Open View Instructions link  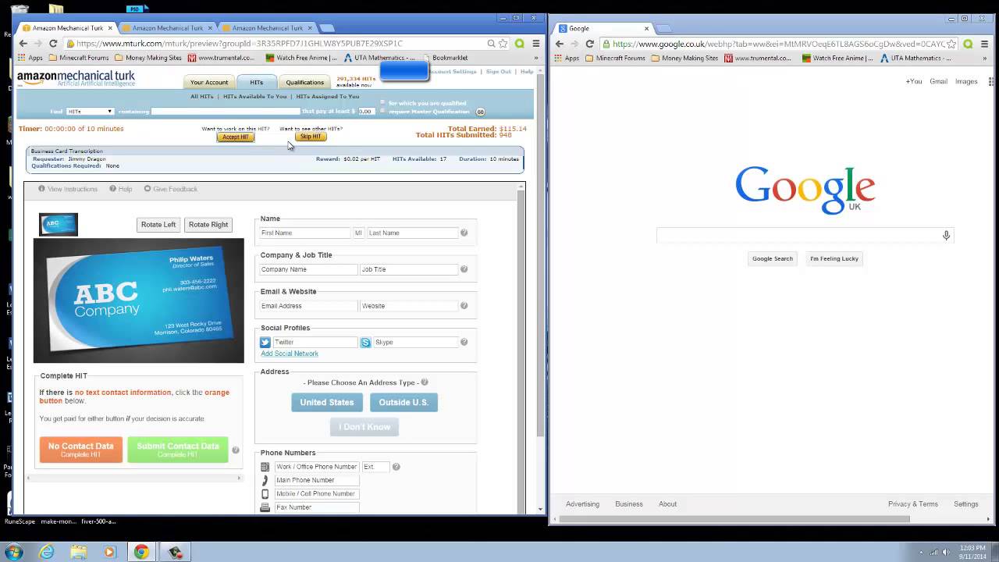[x=68, y=189]
